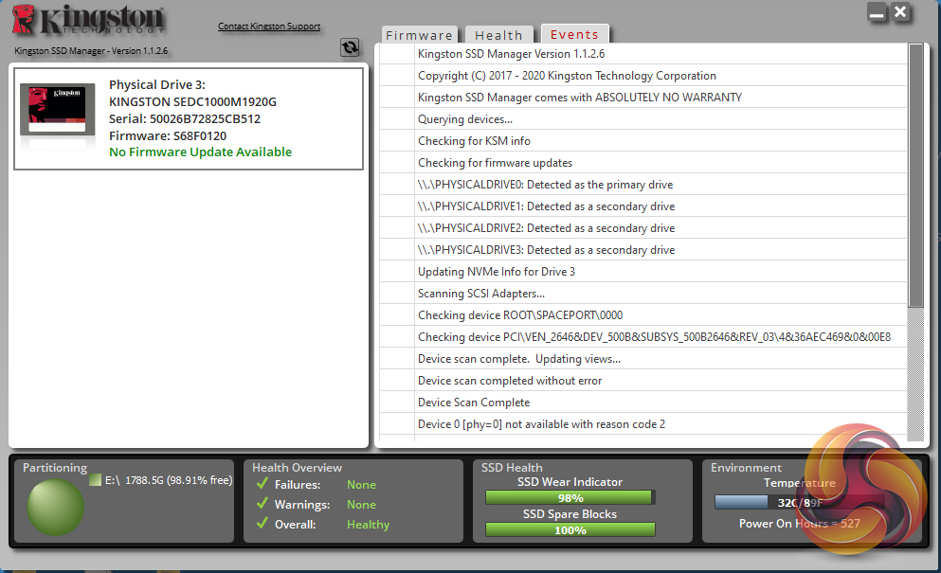Viewport: 941px width, 573px height.
Task: Click the Warnings 'None' value
Action: (x=361, y=505)
